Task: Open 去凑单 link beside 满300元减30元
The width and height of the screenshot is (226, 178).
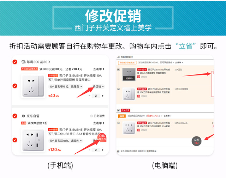Action: 99,69
